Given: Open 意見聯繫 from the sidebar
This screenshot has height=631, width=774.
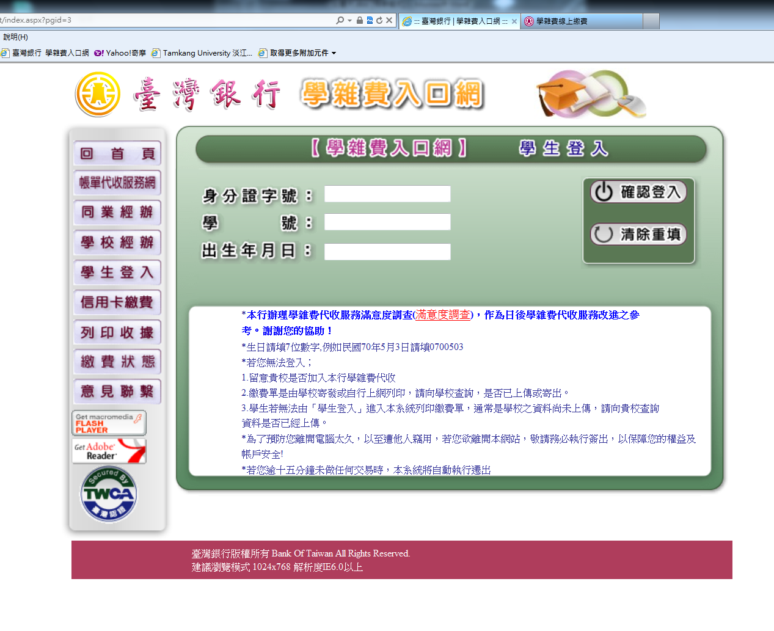Looking at the screenshot, I should click(117, 392).
